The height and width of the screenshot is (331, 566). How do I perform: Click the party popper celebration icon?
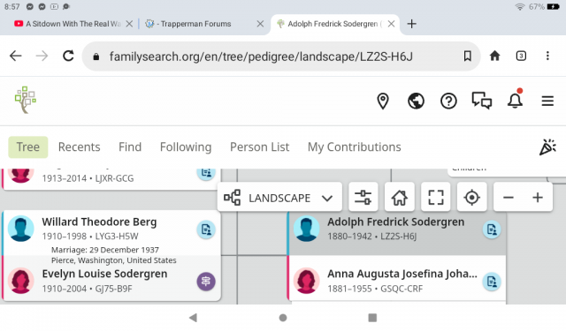[x=547, y=147]
